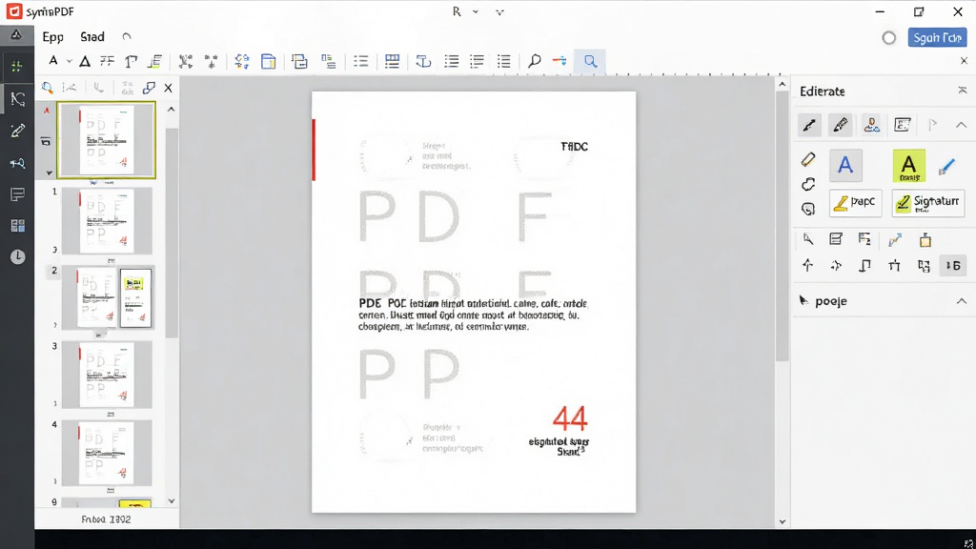Select the marker pencil tool in Edierate panel

[841, 125]
